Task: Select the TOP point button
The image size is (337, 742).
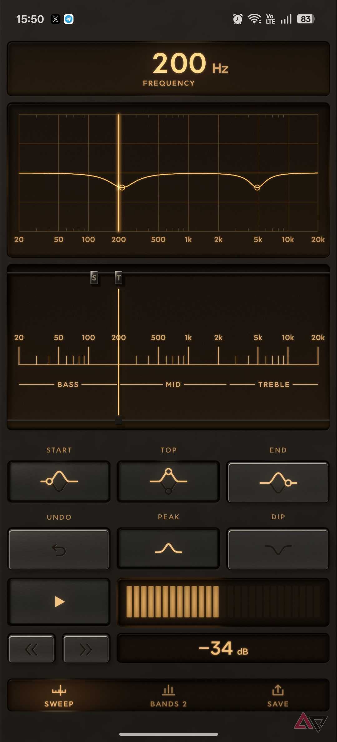Action: 168,481
